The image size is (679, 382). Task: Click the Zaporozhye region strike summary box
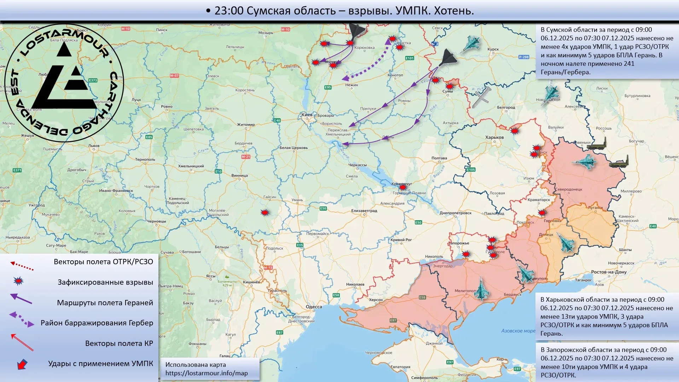pos(607,362)
